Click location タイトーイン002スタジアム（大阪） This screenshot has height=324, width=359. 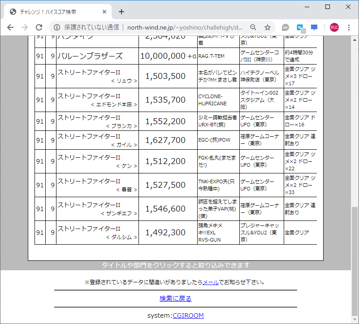click(260, 100)
